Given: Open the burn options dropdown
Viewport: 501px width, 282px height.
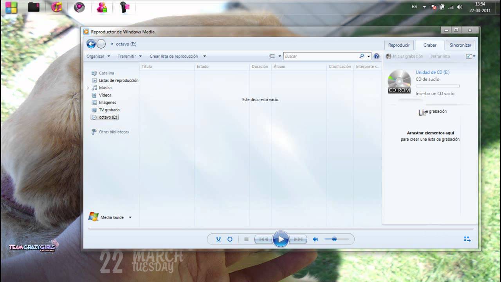Looking at the screenshot, I should click(x=470, y=56).
